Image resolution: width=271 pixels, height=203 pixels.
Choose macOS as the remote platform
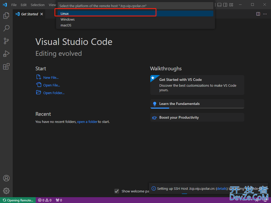[x=135, y=25]
